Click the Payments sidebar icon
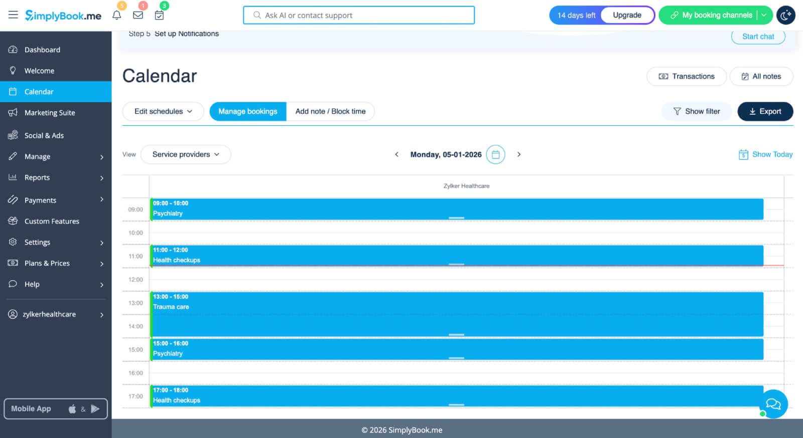This screenshot has width=803, height=438. pos(13,200)
